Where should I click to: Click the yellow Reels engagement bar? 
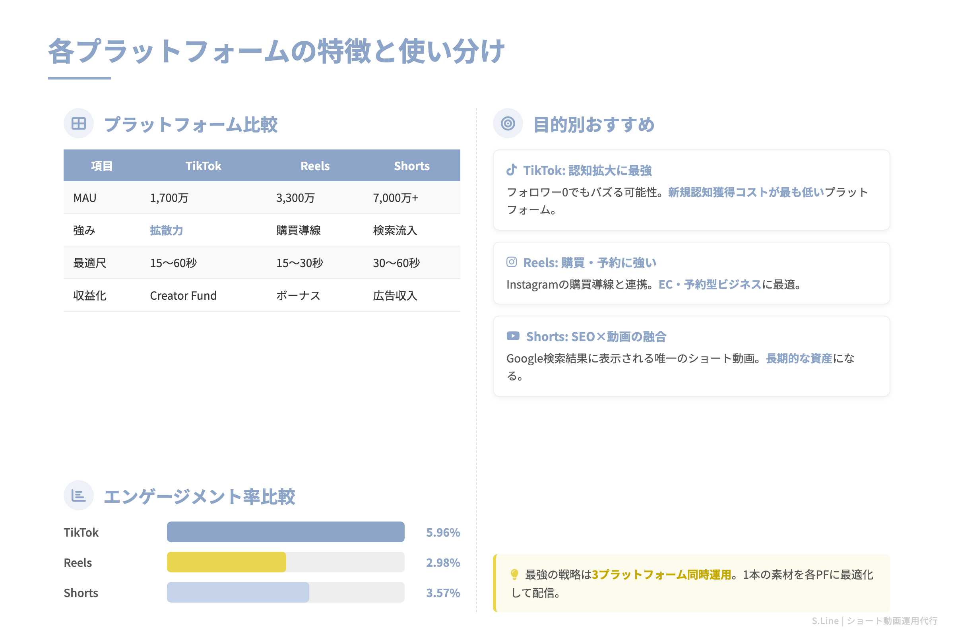point(226,562)
